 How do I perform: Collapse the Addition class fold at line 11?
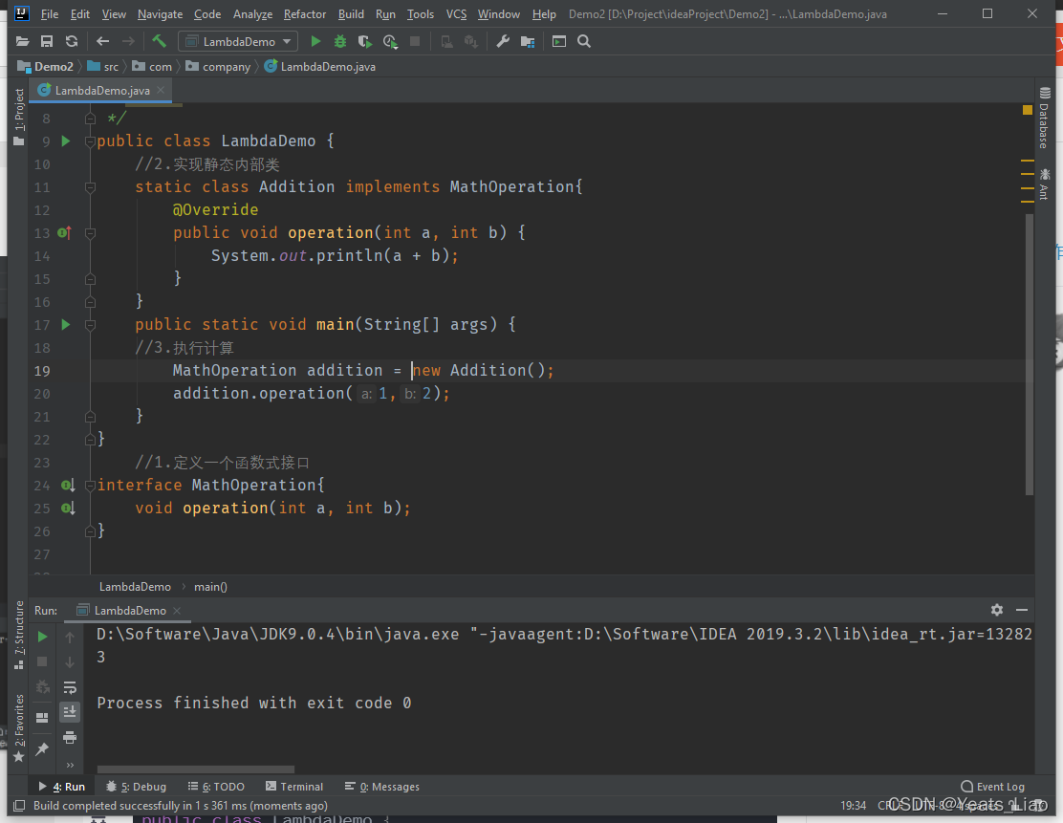pos(90,187)
